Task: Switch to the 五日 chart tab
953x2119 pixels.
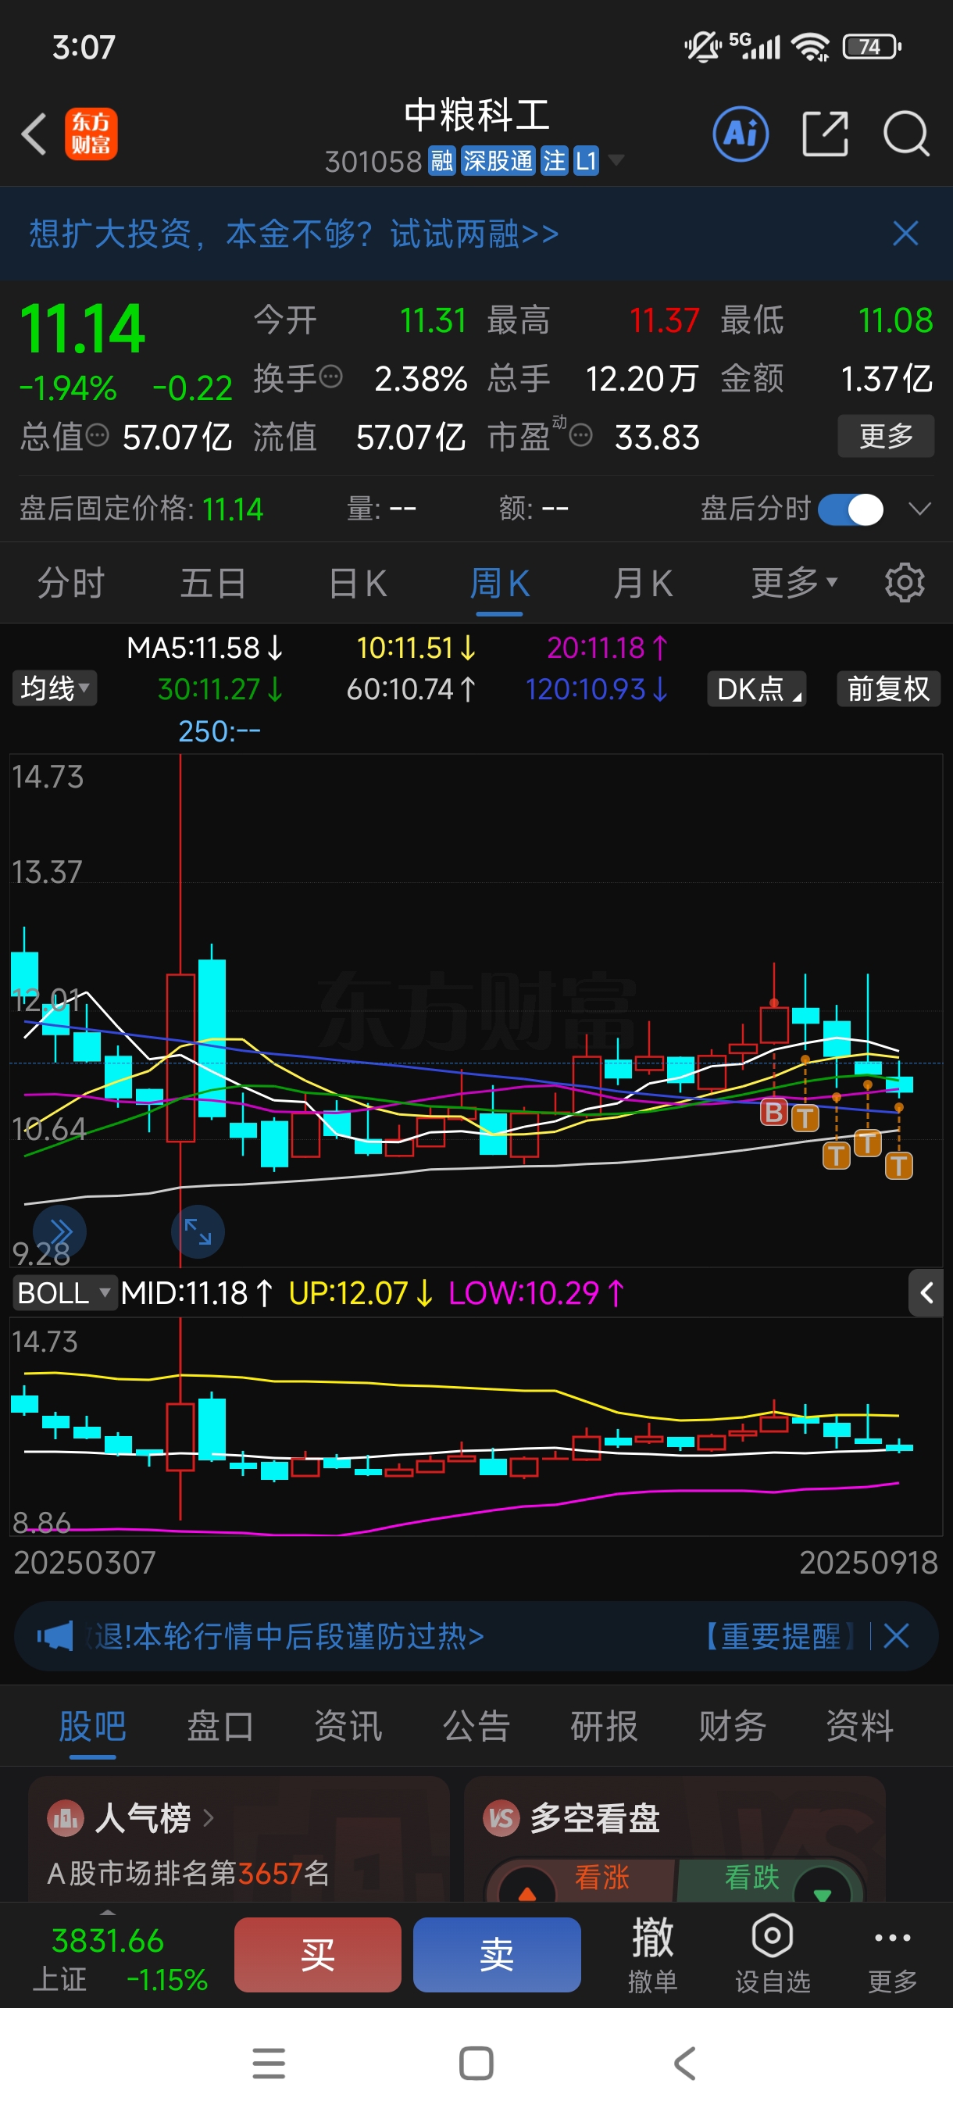Action: click(x=213, y=583)
